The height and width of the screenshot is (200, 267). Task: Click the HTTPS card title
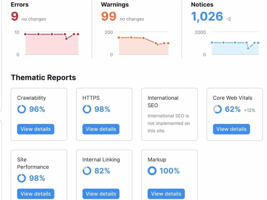pyautogui.click(x=91, y=98)
